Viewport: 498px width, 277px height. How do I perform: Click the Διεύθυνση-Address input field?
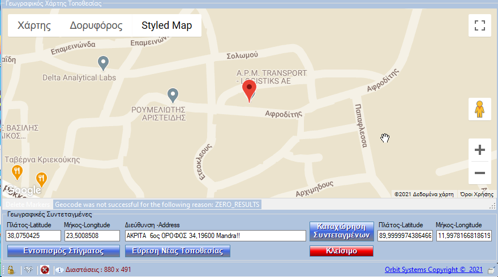pos(215,236)
